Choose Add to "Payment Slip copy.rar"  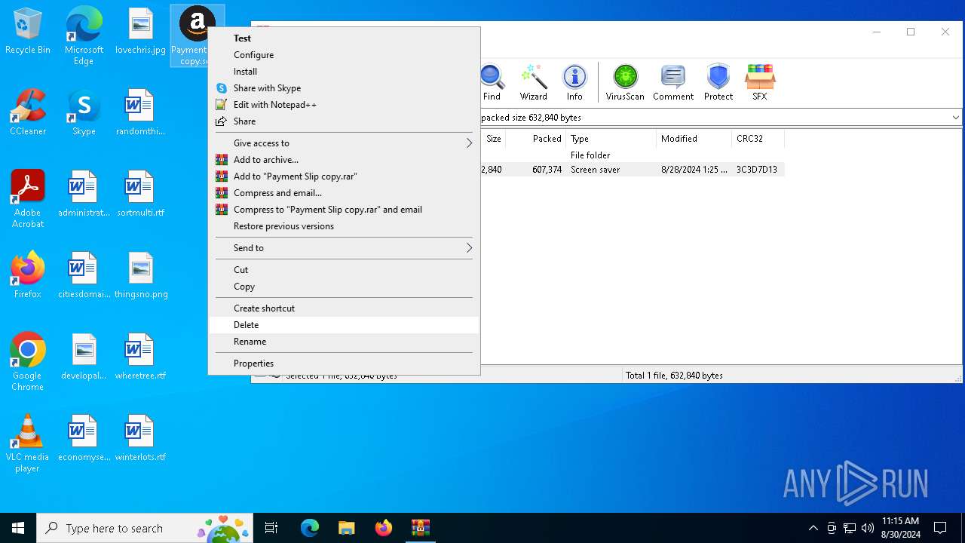click(x=344, y=176)
